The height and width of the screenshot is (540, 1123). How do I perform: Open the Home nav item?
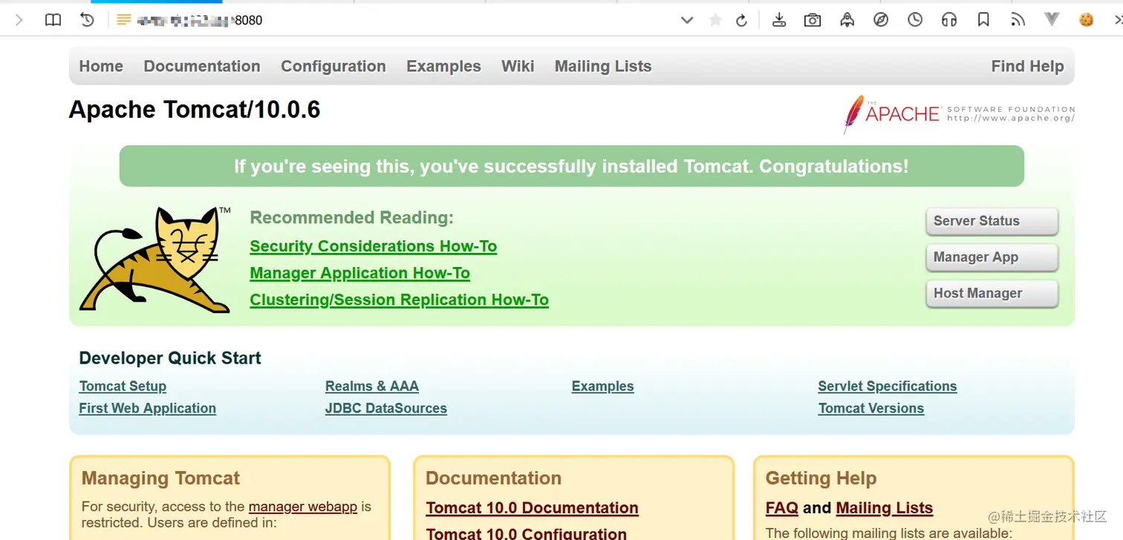(101, 66)
